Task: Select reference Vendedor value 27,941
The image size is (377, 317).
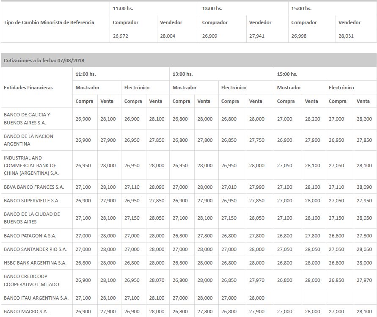Action: (x=256, y=36)
